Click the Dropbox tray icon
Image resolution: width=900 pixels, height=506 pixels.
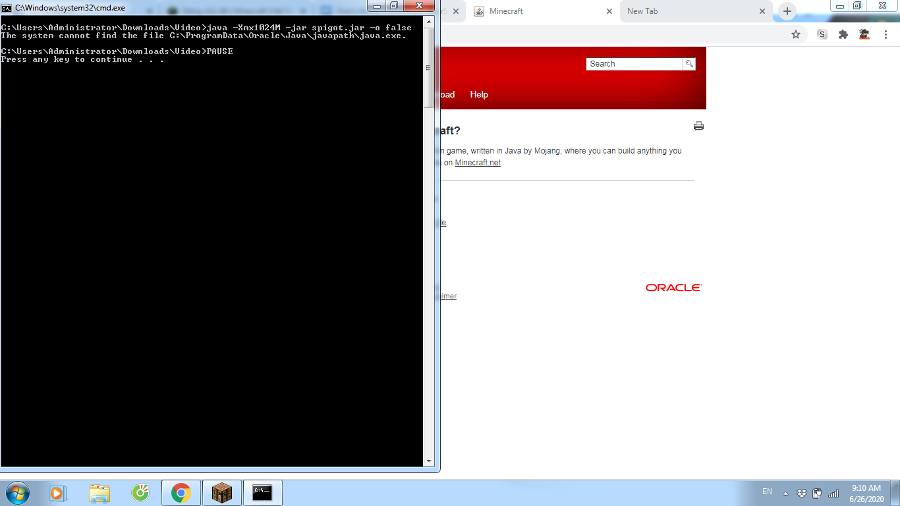801,493
